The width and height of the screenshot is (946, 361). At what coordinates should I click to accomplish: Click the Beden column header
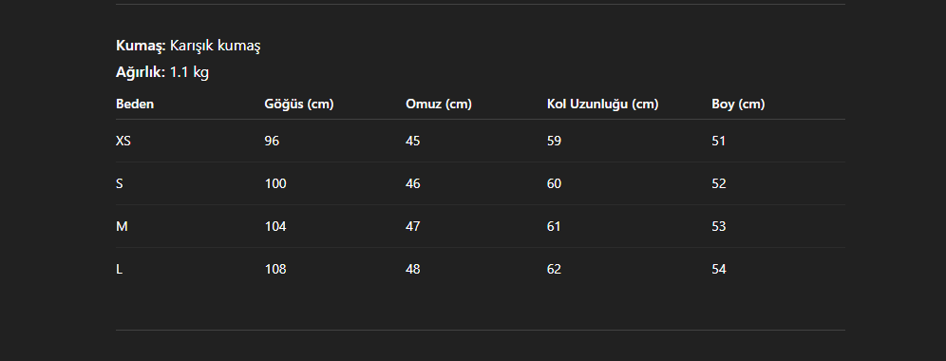pyautogui.click(x=135, y=104)
